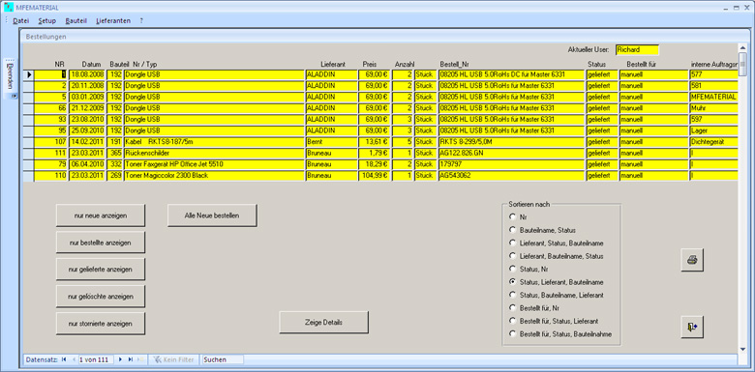Select sorting by Bauteilname, Status
The image size is (755, 372).
coord(512,230)
